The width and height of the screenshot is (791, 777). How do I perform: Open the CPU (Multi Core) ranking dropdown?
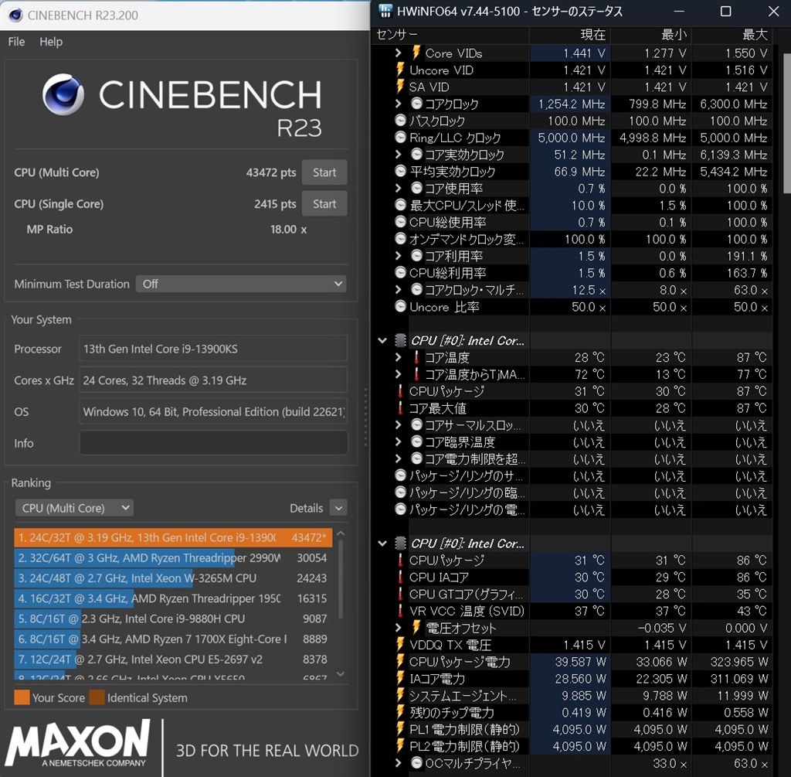pyautogui.click(x=74, y=508)
